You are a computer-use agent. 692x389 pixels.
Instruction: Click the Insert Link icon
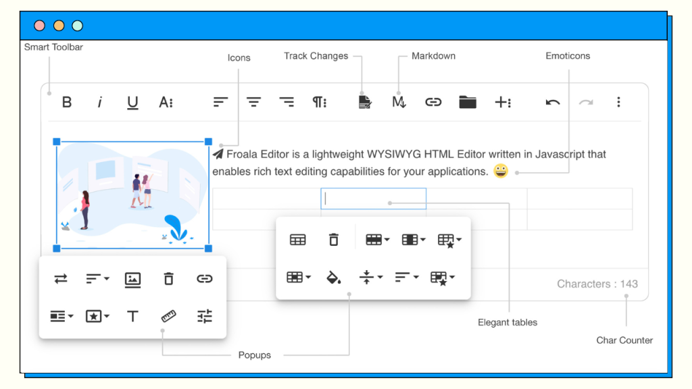(432, 102)
